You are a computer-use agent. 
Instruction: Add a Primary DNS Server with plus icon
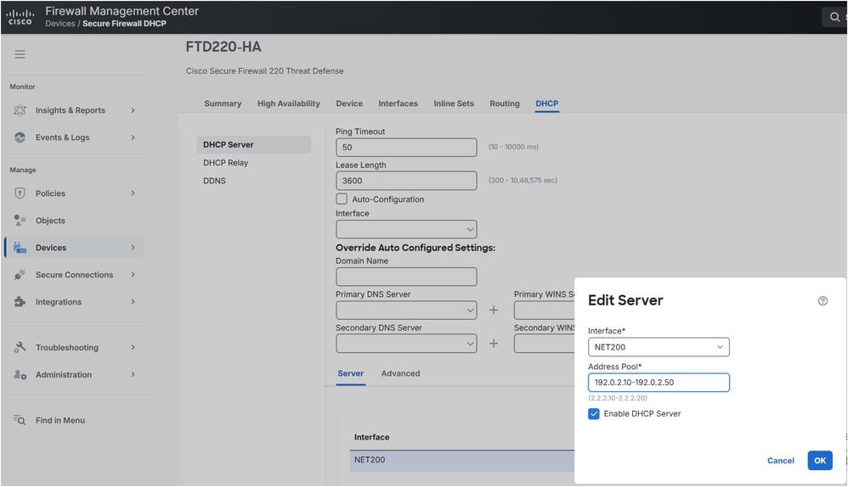click(x=494, y=310)
